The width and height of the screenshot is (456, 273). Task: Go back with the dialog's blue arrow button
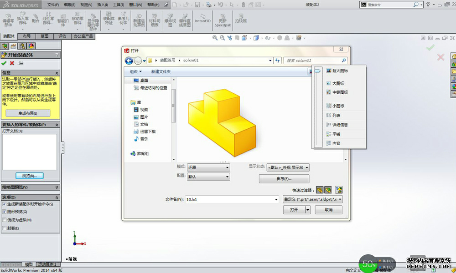(129, 61)
